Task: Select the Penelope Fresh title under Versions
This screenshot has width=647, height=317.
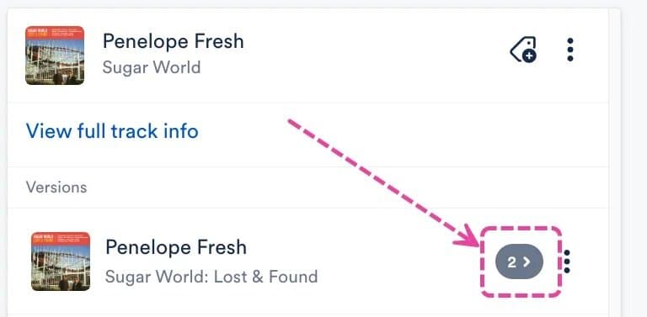Action: pos(176,247)
